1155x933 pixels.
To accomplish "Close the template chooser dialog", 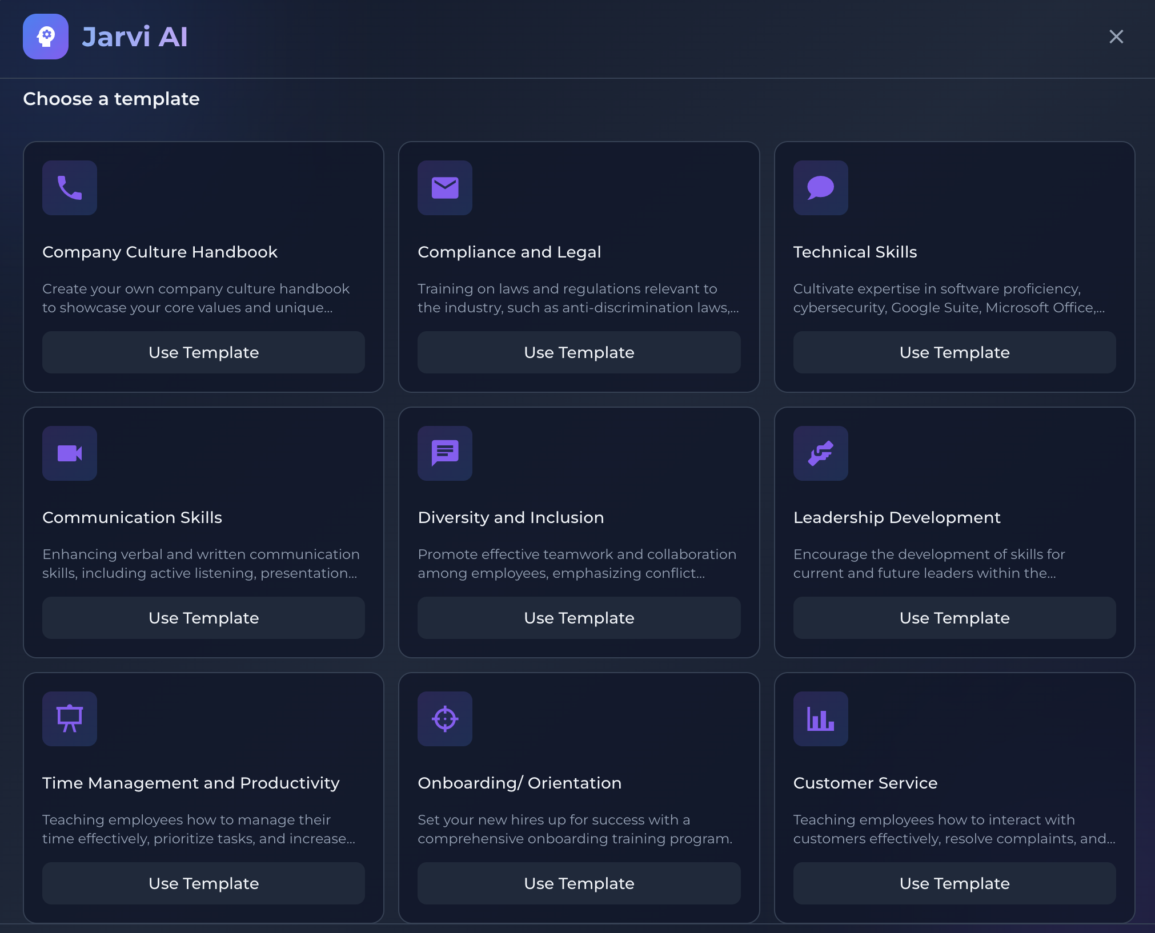I will click(x=1116, y=37).
